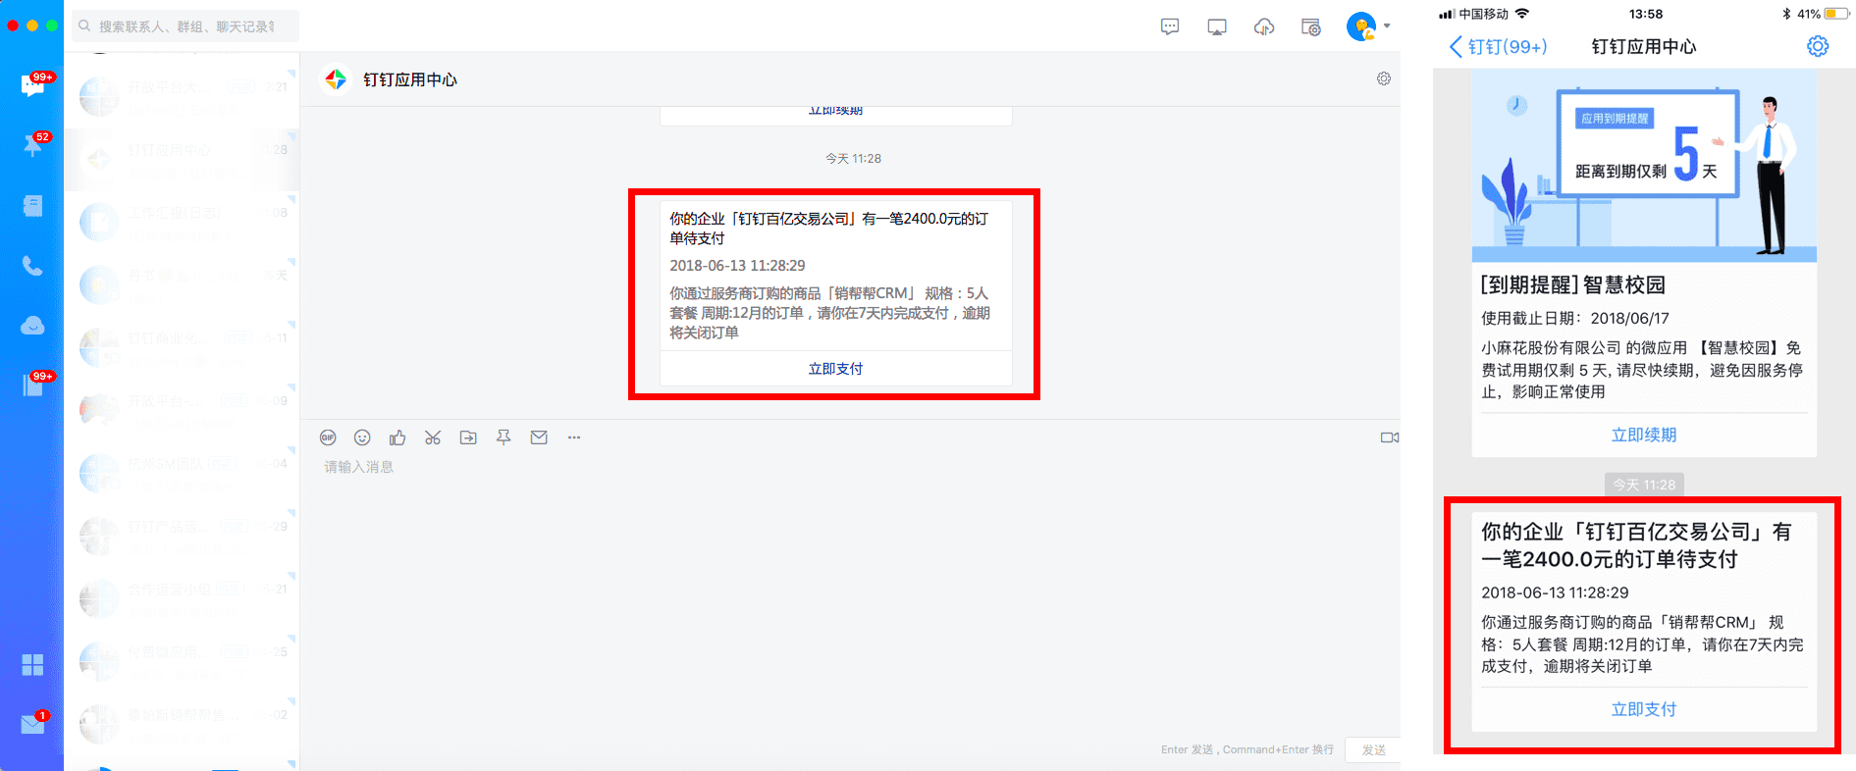The height and width of the screenshot is (771, 1856).
Task: Open the window settings icon in the top bar
Action: pyautogui.click(x=1311, y=27)
